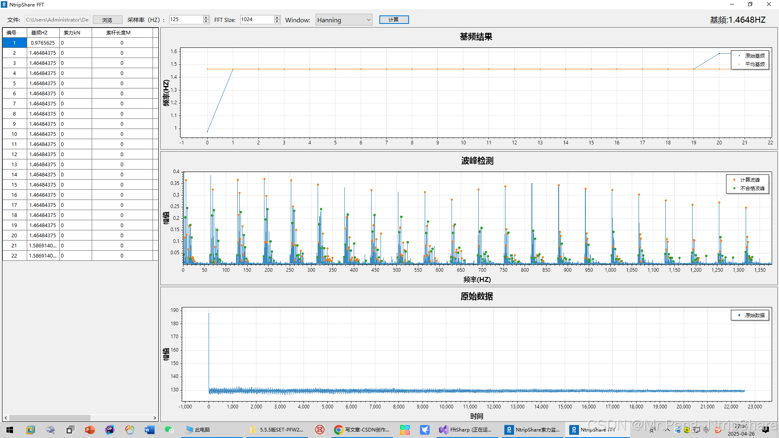
Task: Open the Windows Start menu
Action: 10,430
